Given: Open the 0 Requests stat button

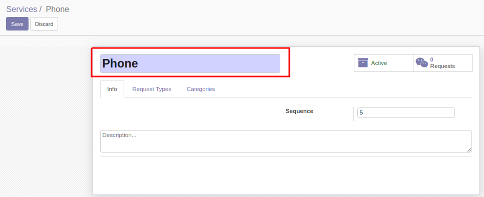Looking at the screenshot, I should point(442,63).
